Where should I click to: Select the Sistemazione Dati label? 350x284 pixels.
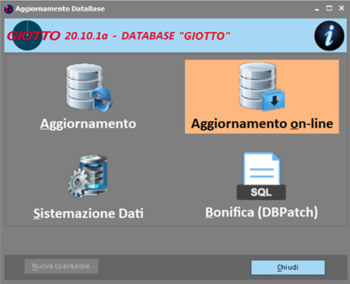point(89,214)
